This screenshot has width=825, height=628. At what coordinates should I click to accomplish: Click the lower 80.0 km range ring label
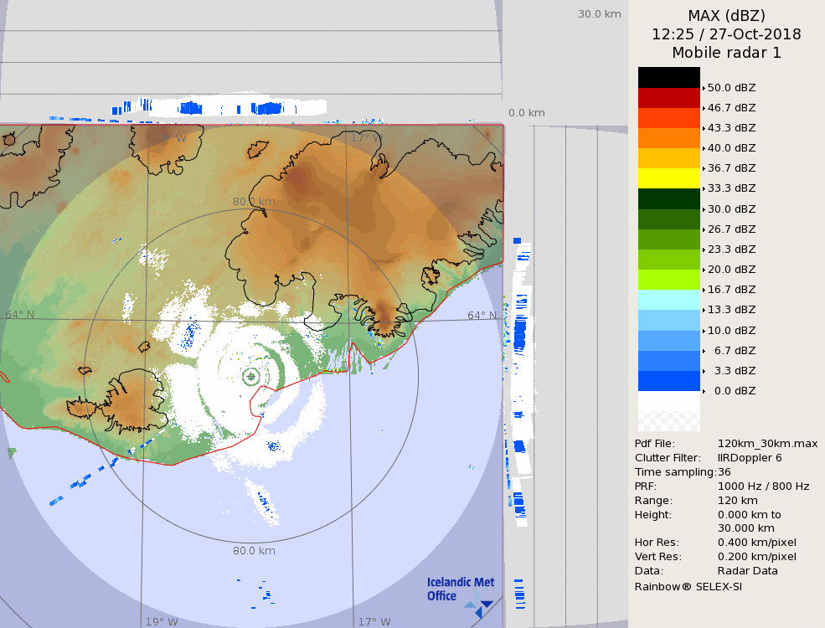tap(254, 551)
